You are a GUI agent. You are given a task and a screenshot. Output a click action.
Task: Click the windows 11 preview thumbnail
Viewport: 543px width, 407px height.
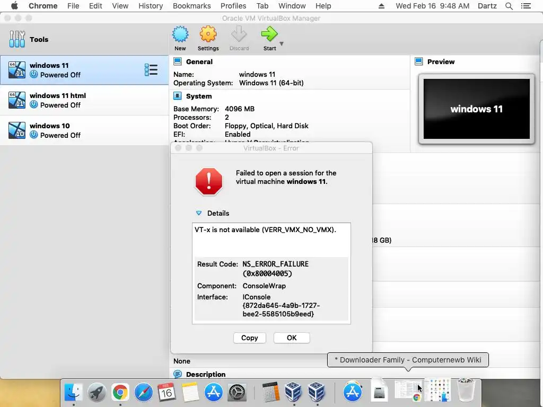tap(477, 109)
